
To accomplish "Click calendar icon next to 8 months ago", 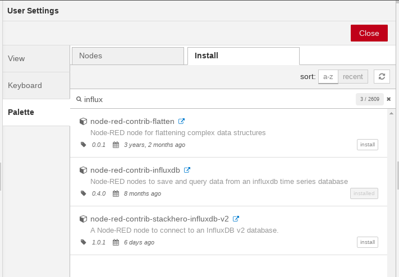I will click(116, 193).
